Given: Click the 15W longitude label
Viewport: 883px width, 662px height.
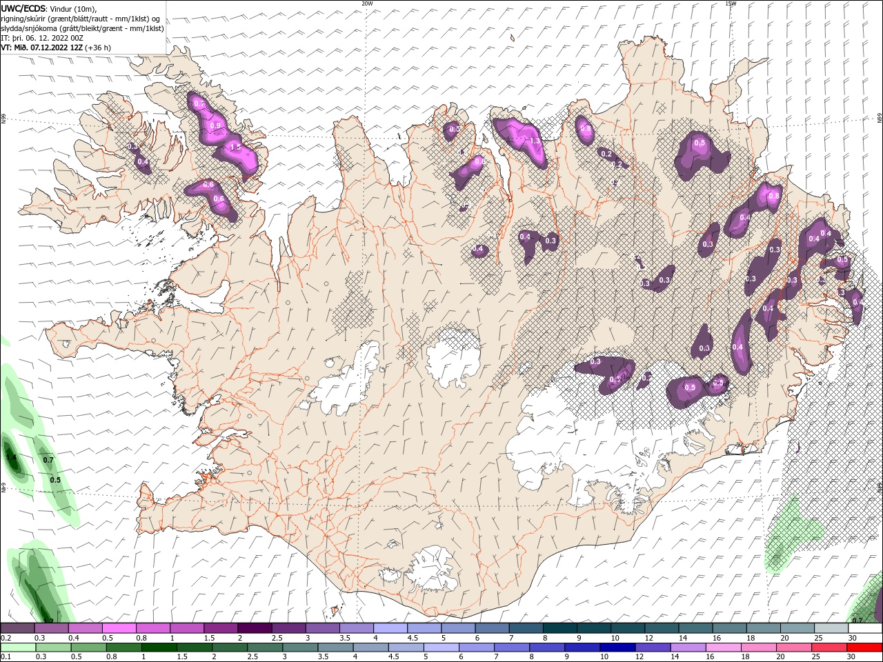Looking at the screenshot, I should point(731,3).
